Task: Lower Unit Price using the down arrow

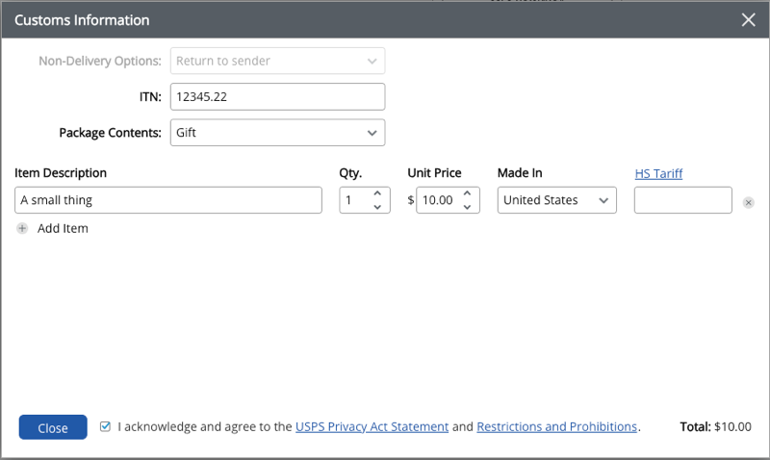Action: click(467, 207)
